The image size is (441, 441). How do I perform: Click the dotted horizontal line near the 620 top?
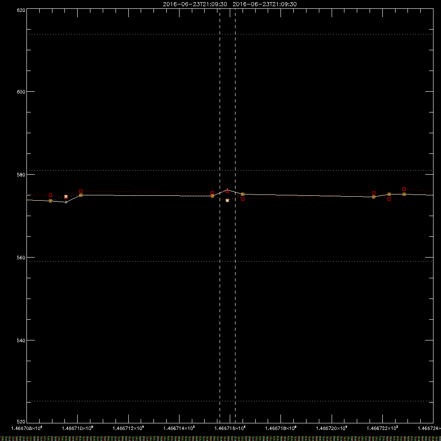pos(230,34)
